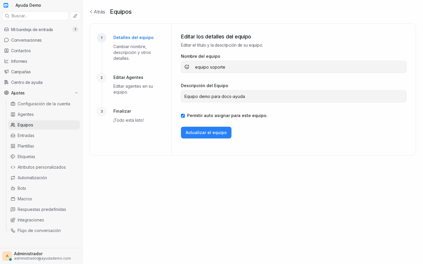Viewport: 423px width, 264px height.
Task: Open Macros settings page
Action: click(x=44, y=199)
